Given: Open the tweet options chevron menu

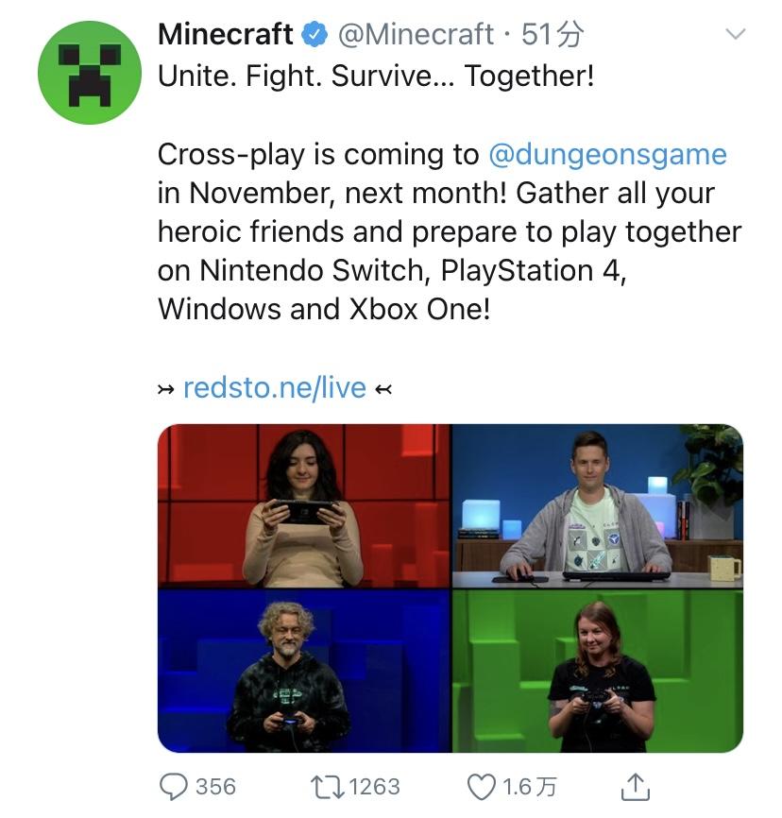Looking at the screenshot, I should [736, 34].
